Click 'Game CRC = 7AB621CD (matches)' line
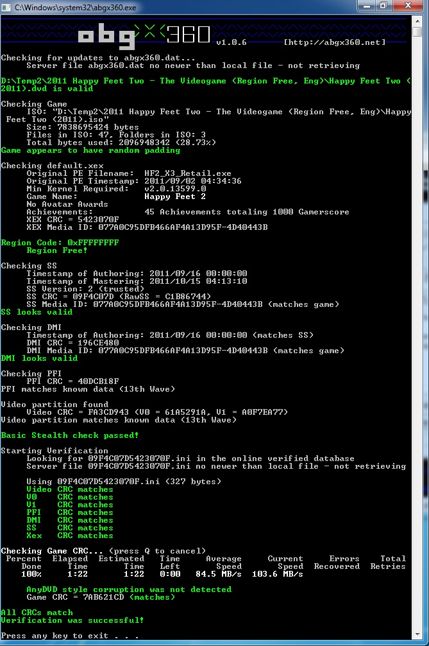The height and width of the screenshot is (646, 429). click(x=101, y=597)
